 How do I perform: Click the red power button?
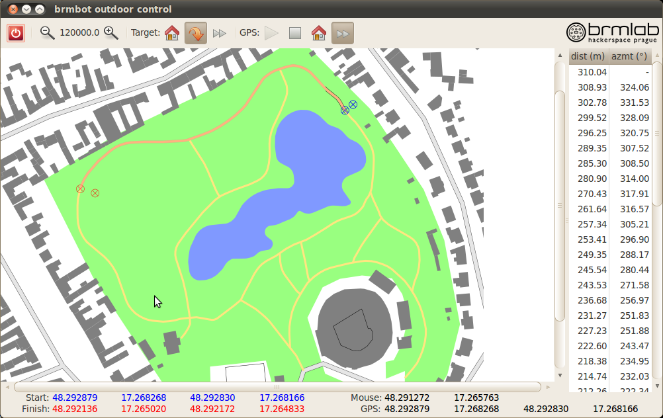16,33
